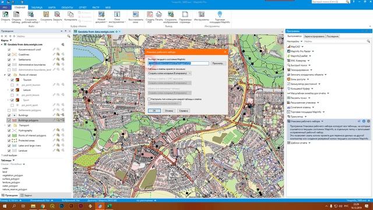373x210 pixels.
Task: Toggle checkbox of Hydrography layer
Action: (x=9, y=131)
